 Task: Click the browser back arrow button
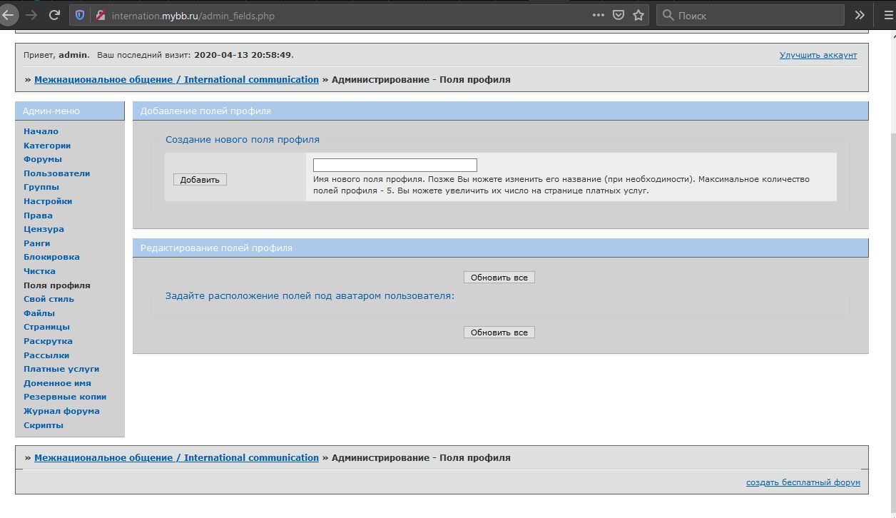click(9, 15)
